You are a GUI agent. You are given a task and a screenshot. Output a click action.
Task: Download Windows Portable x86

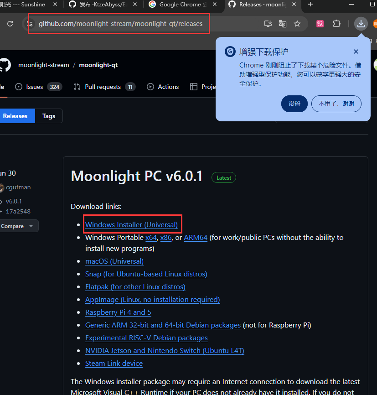[166, 238]
